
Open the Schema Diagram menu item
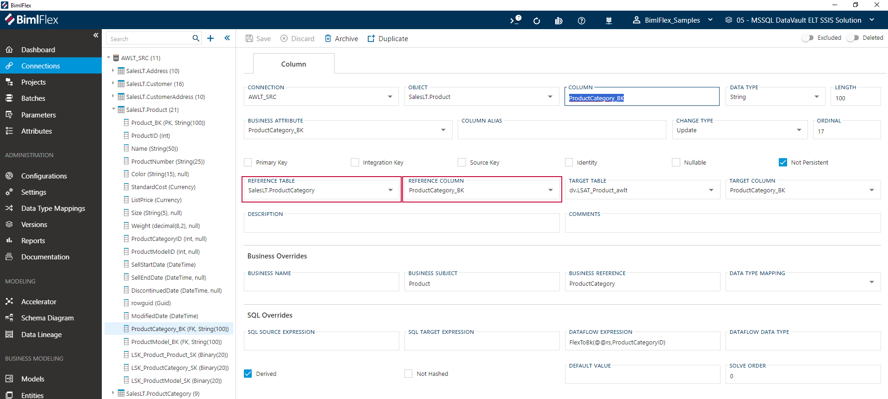tap(47, 318)
